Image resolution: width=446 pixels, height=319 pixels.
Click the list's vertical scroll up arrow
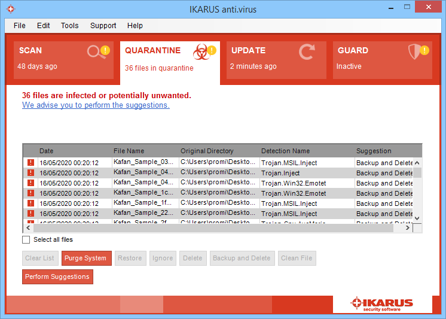click(417, 163)
